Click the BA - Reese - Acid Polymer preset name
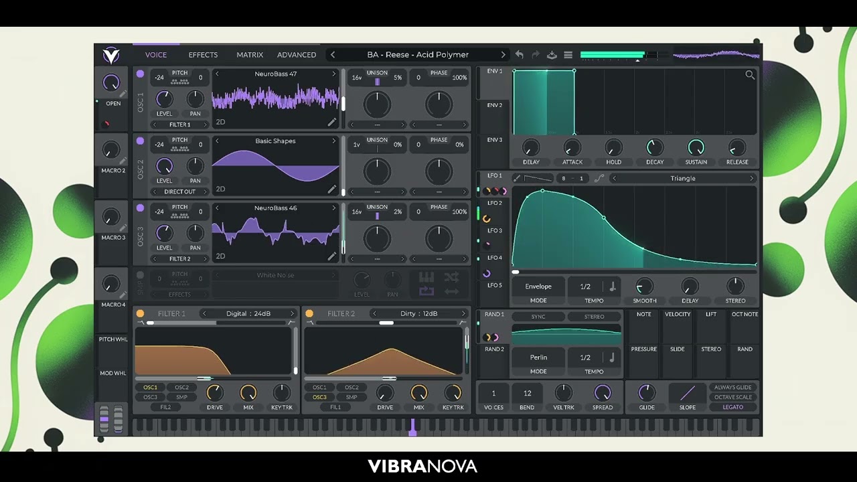This screenshot has width=857, height=482. pyautogui.click(x=418, y=55)
